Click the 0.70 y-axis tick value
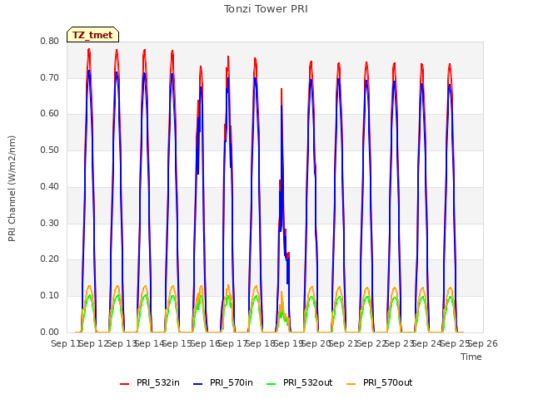The image size is (533, 399). click(50, 77)
